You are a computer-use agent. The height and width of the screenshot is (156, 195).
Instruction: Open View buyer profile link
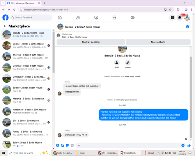133,76
